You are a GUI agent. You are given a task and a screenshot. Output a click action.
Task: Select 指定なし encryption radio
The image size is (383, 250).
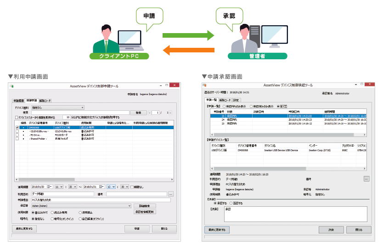[x=33, y=219]
